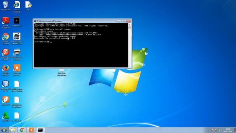Launch the green triangle application shortcut
Image resolution: width=236 pixels, height=133 pixels.
pyautogui.click(x=6, y=117)
